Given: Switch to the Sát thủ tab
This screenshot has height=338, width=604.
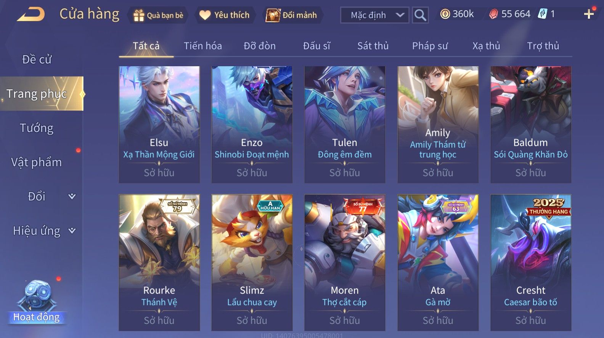Looking at the screenshot, I should (x=373, y=46).
